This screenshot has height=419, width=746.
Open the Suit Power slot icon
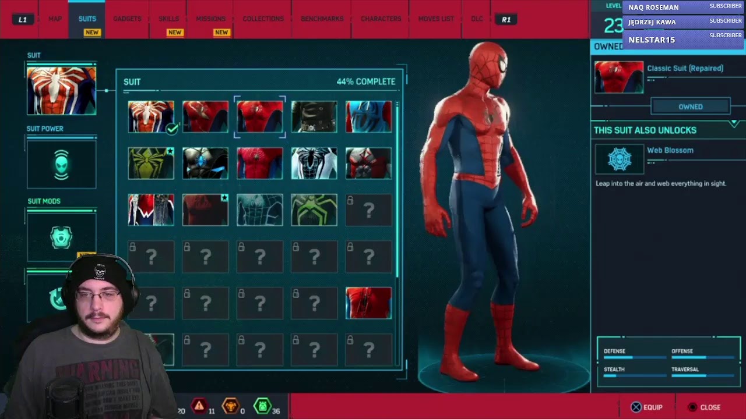pyautogui.click(x=61, y=164)
